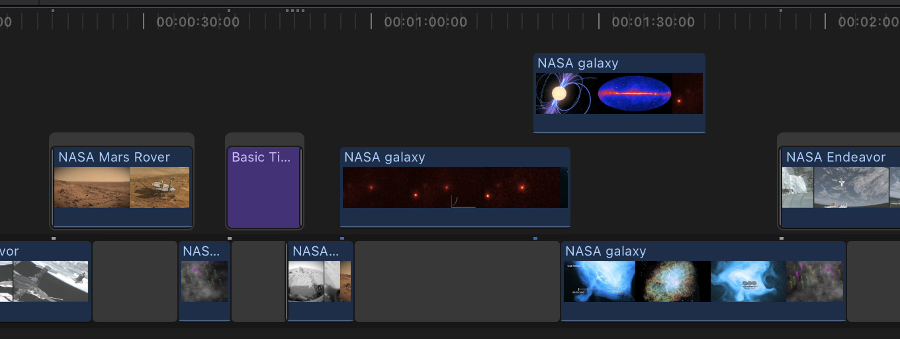The image size is (900, 339).
Task: Select the short NASA clip with purple nebula
Action: point(204,281)
